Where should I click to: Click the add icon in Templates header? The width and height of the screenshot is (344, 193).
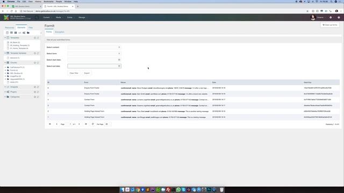point(35,38)
